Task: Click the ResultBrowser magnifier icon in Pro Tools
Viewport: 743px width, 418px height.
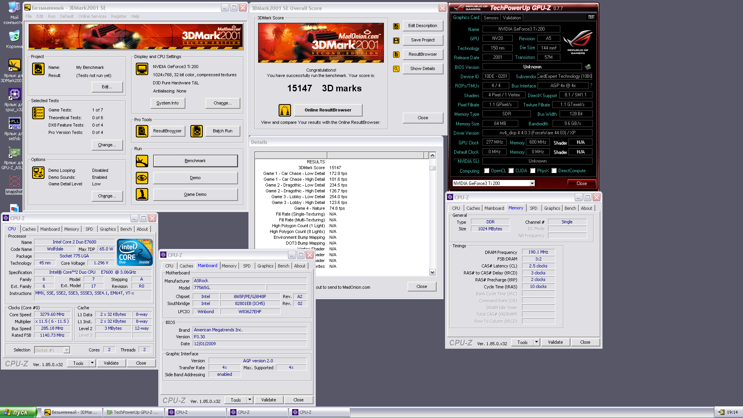Action: click(142, 131)
